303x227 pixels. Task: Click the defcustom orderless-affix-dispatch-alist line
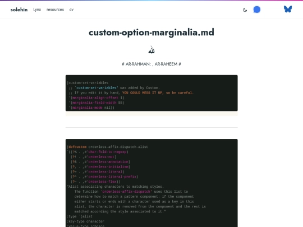107,147
